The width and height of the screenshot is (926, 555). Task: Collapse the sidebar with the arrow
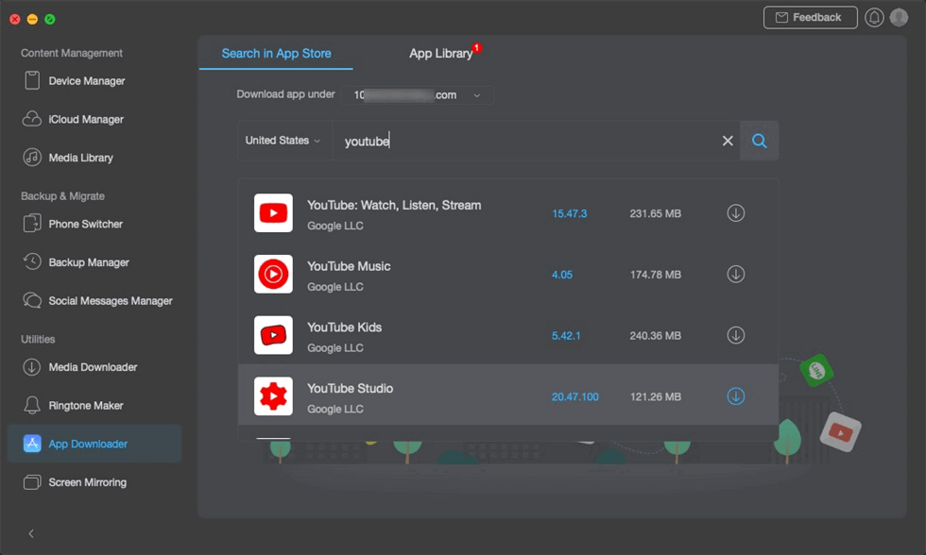coord(31,533)
